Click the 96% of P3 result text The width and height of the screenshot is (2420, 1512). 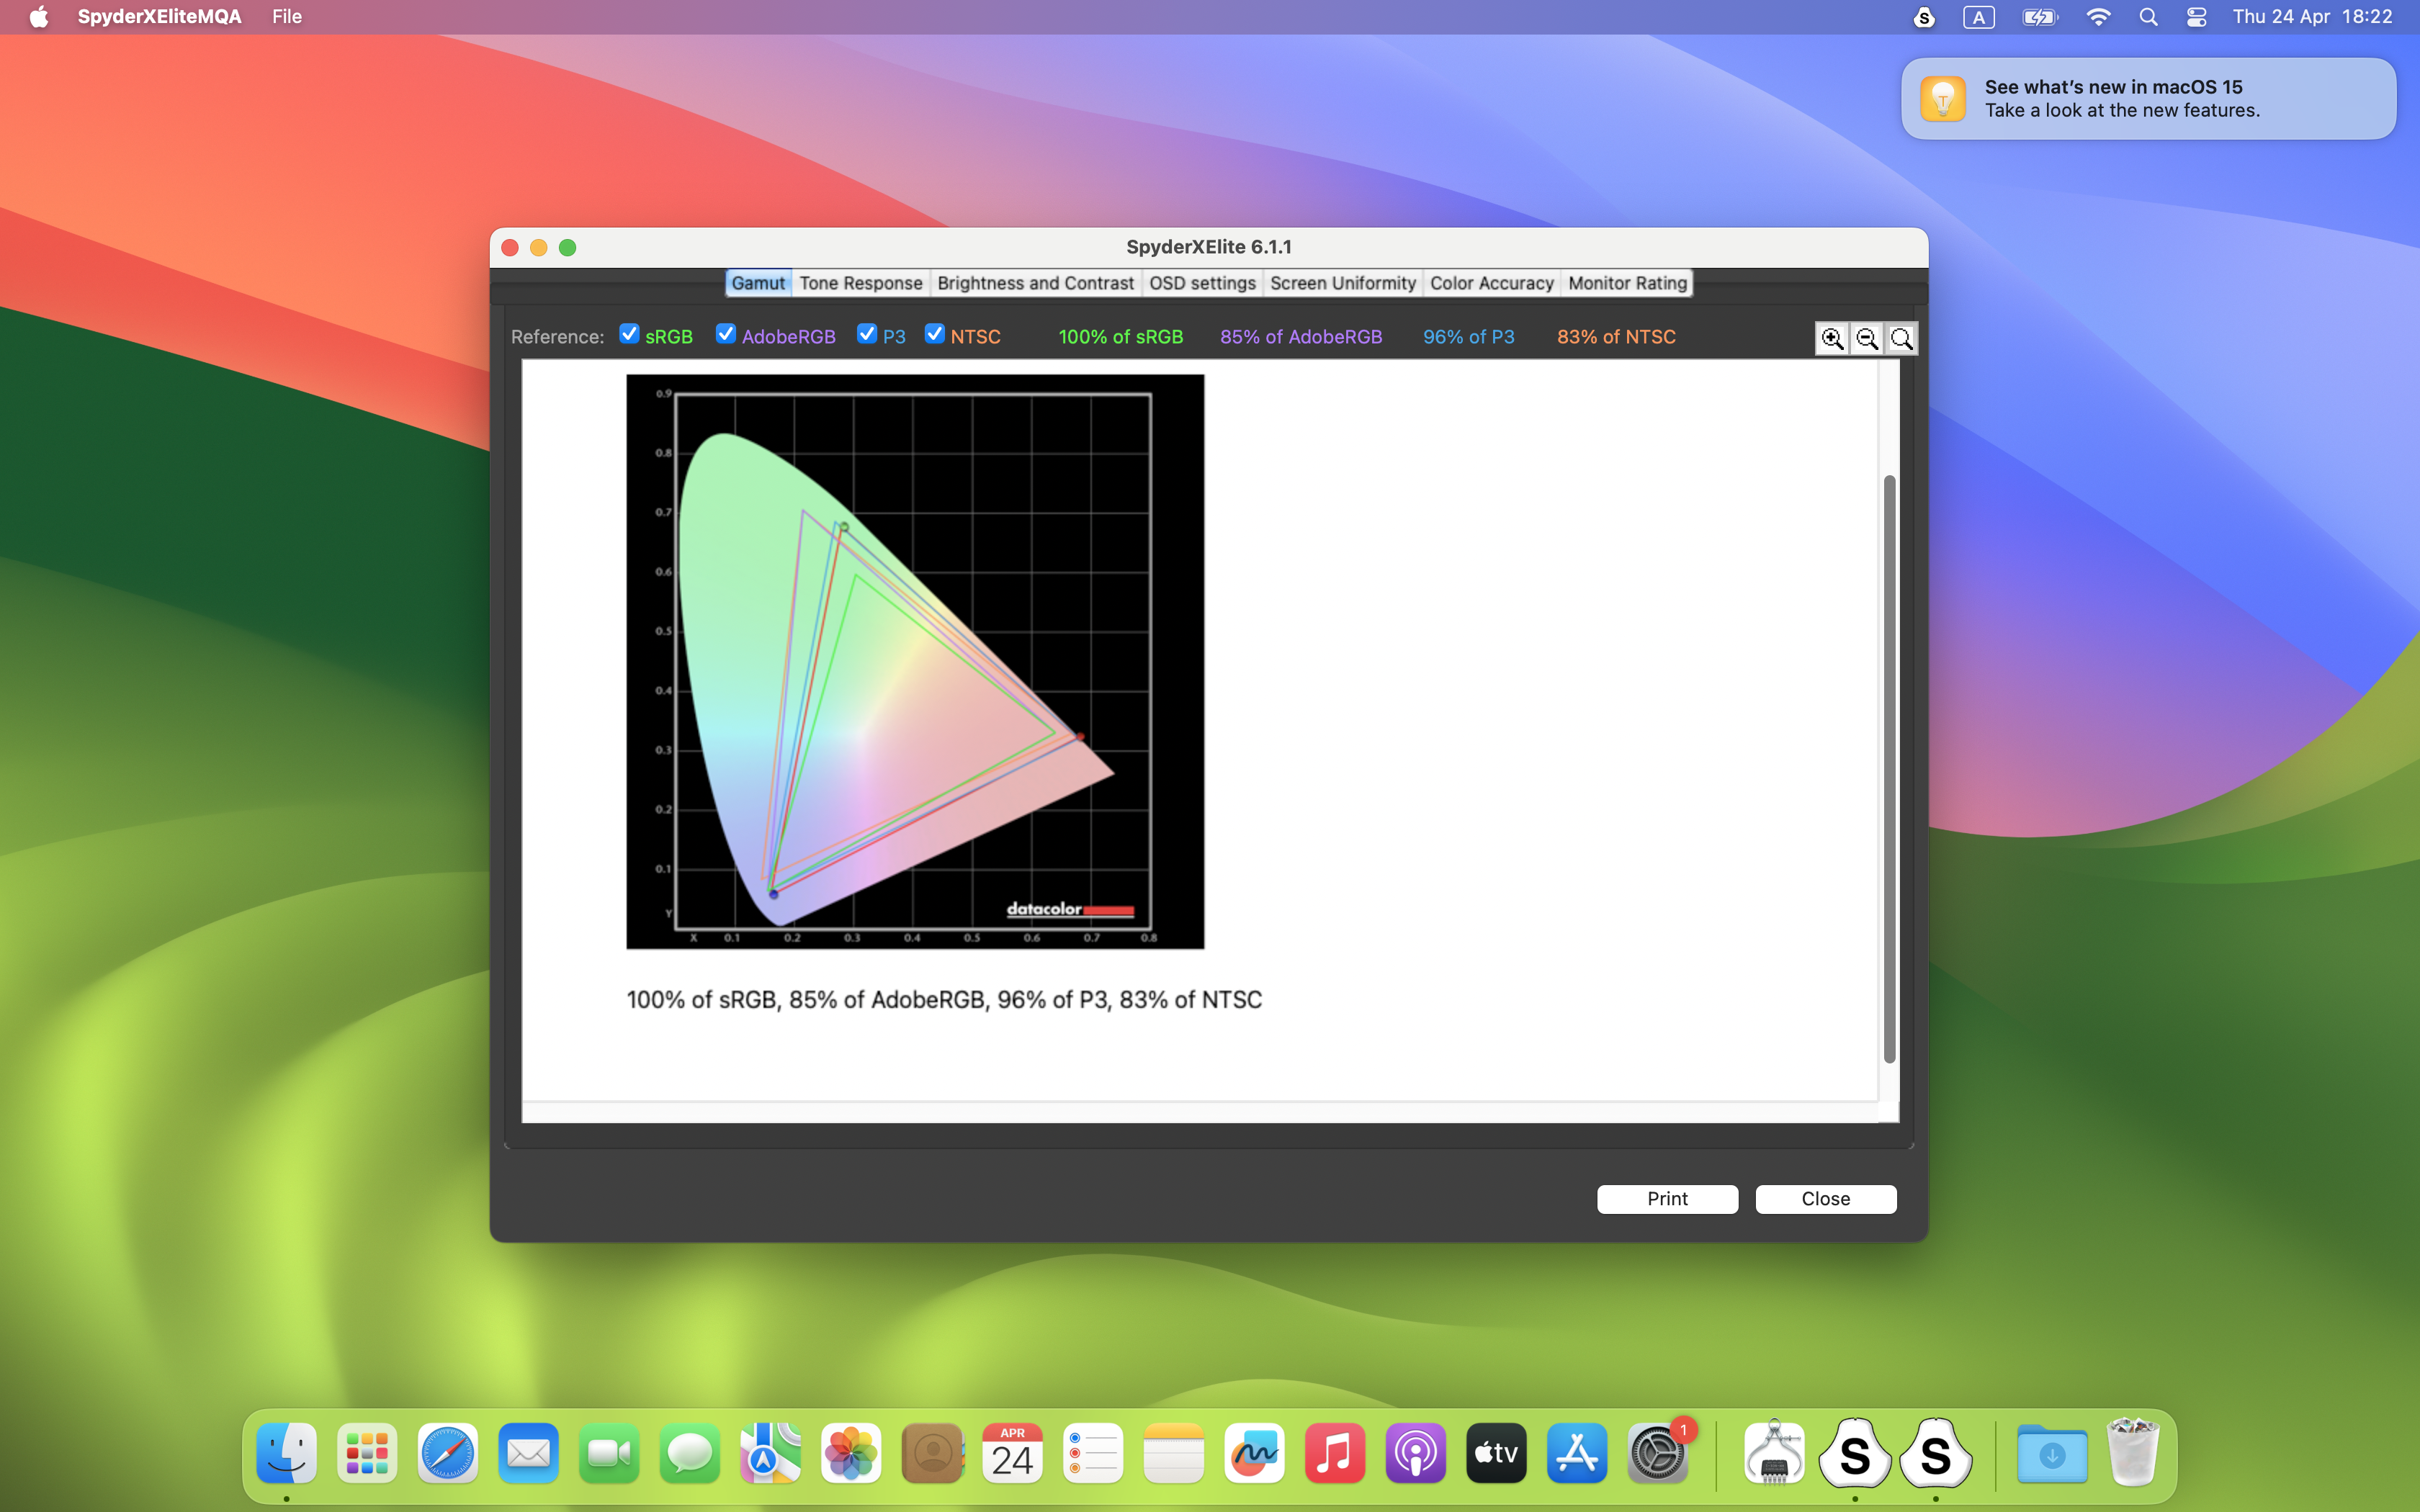tap(1469, 337)
